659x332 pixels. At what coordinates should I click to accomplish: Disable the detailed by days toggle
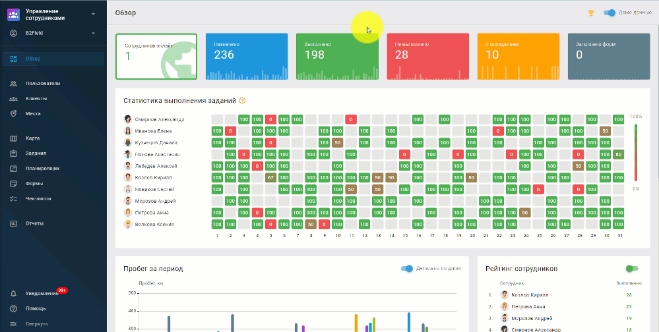pyautogui.click(x=407, y=269)
